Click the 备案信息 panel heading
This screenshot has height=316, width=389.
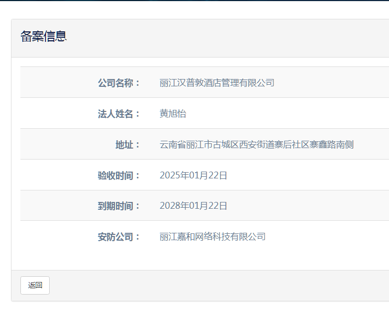(x=43, y=37)
